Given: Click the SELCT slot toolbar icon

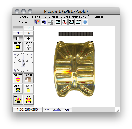Looking at the screenshot, I should point(71,22).
